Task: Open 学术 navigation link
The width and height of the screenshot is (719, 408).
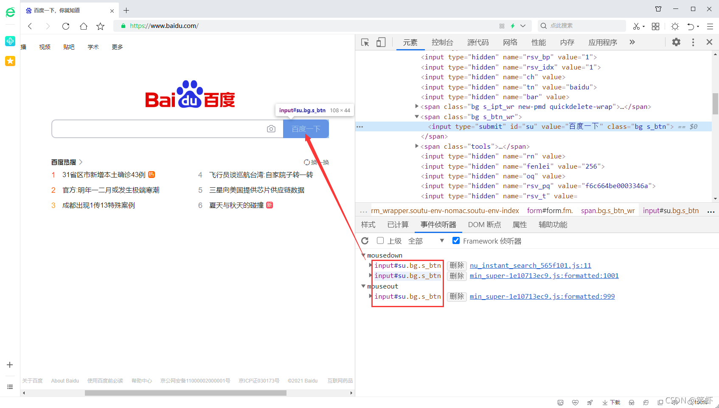Action: tap(93, 47)
